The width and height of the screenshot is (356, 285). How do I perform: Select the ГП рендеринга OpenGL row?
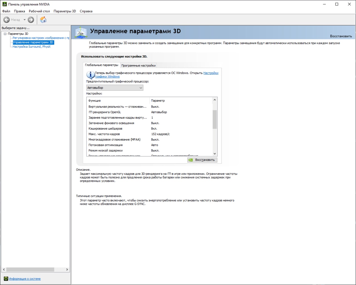(150, 112)
